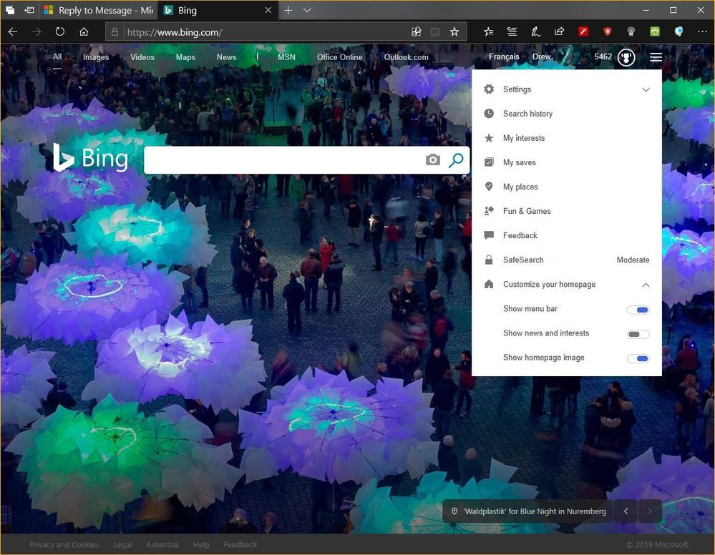Click the red shield extension icon

pos(607,31)
